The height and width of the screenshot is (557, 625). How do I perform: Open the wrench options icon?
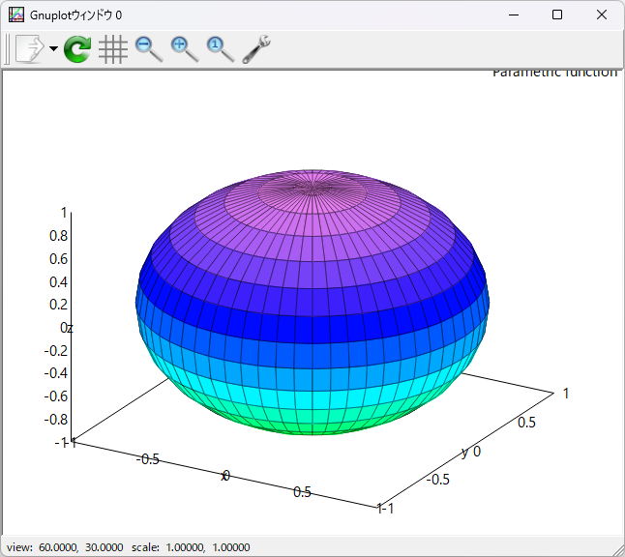pyautogui.click(x=256, y=49)
